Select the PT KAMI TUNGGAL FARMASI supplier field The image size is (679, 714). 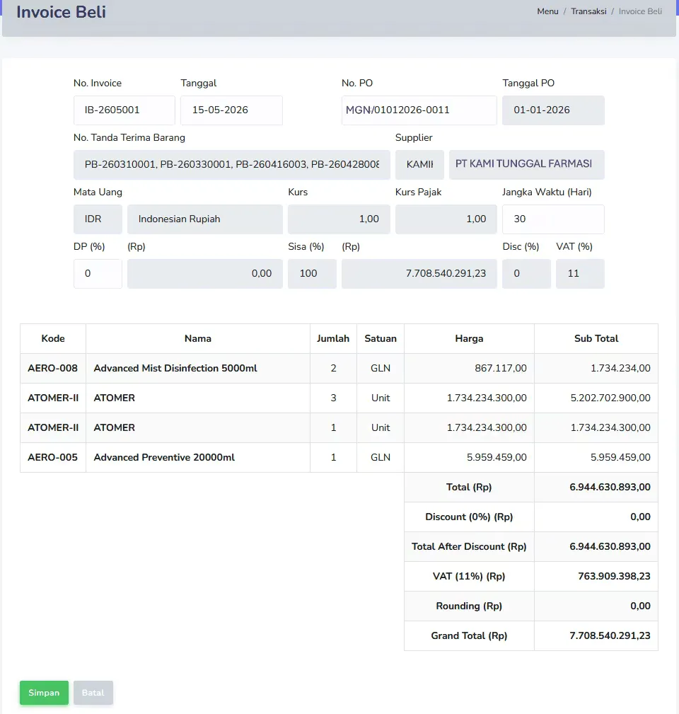526,164
